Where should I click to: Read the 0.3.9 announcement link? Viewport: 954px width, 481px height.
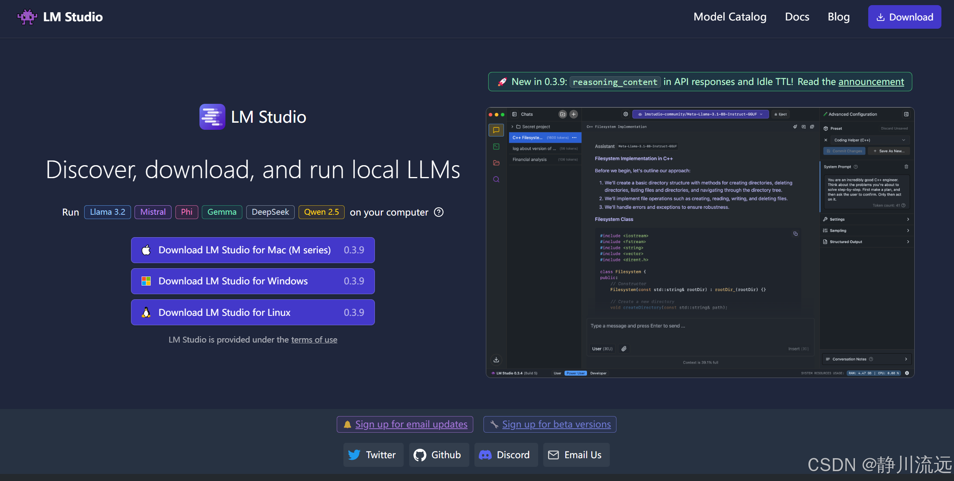[871, 82]
